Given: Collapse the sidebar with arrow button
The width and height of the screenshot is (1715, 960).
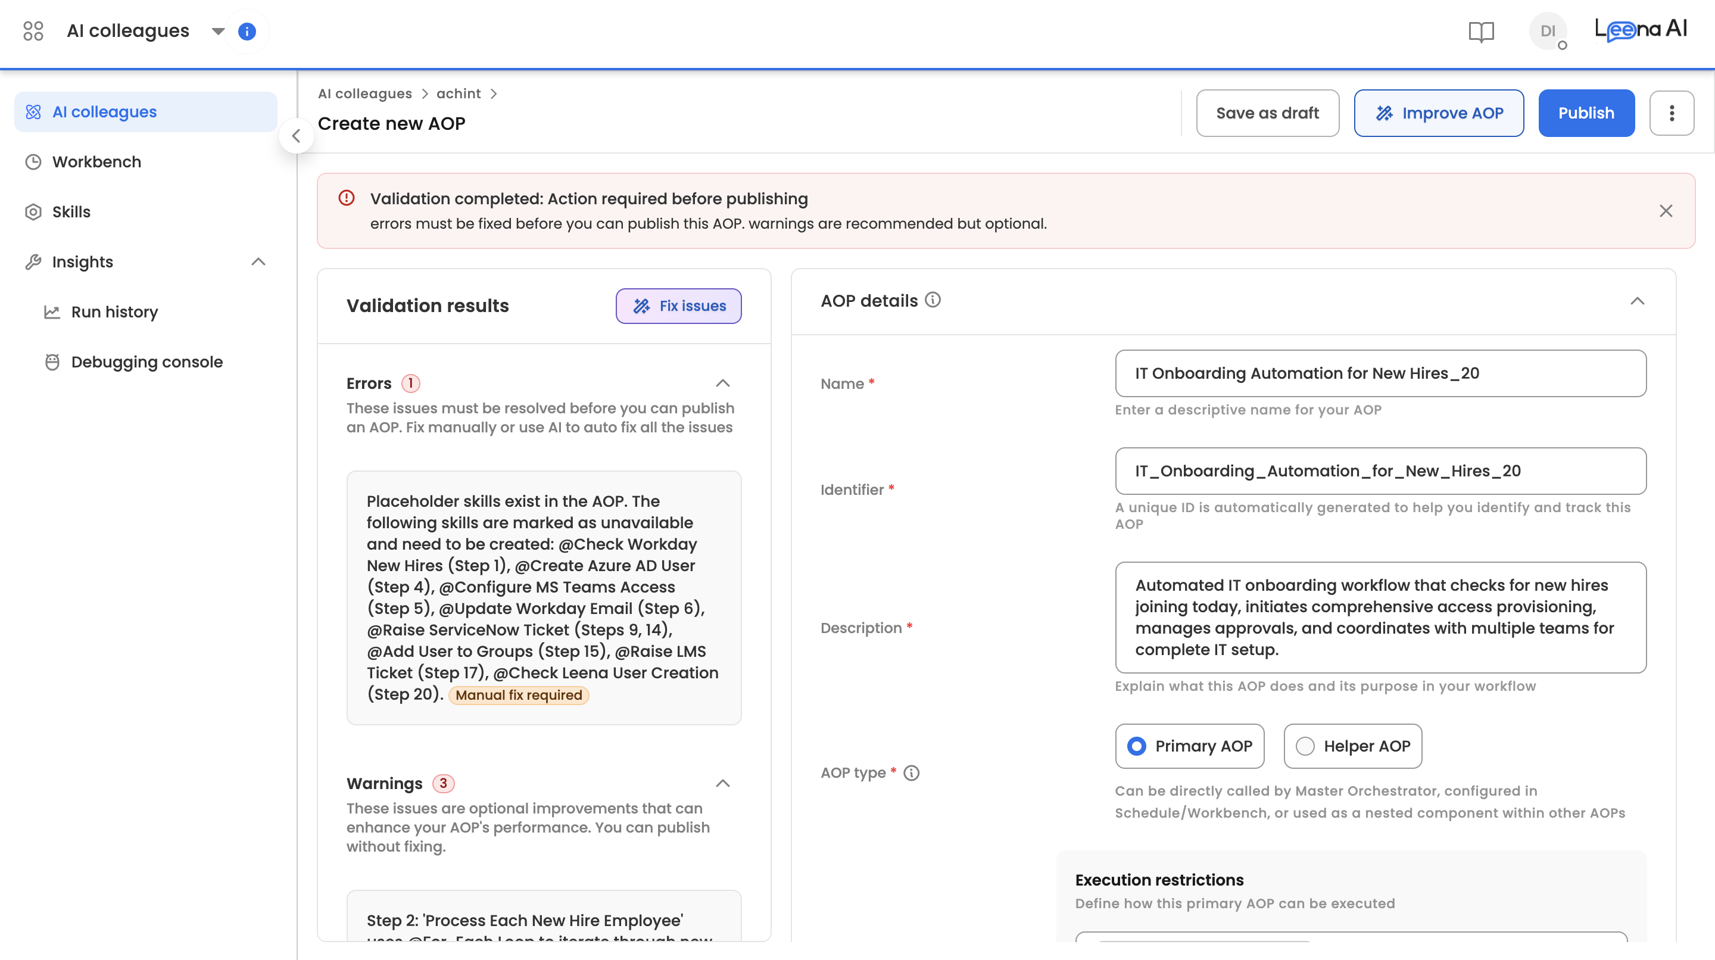Looking at the screenshot, I should click(x=297, y=136).
